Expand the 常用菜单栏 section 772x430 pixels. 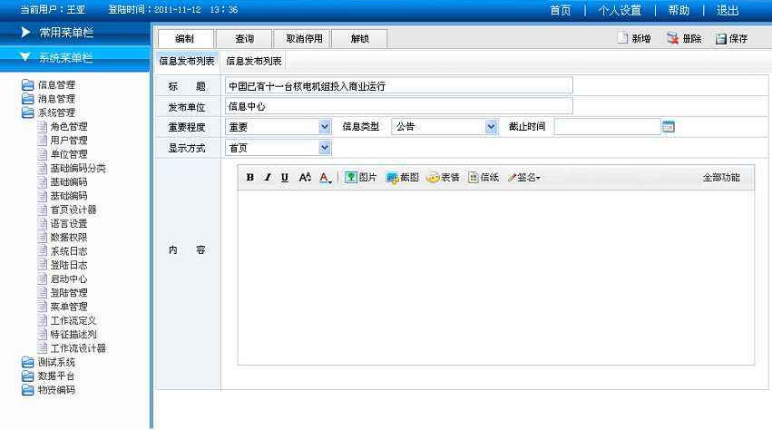(x=74, y=33)
